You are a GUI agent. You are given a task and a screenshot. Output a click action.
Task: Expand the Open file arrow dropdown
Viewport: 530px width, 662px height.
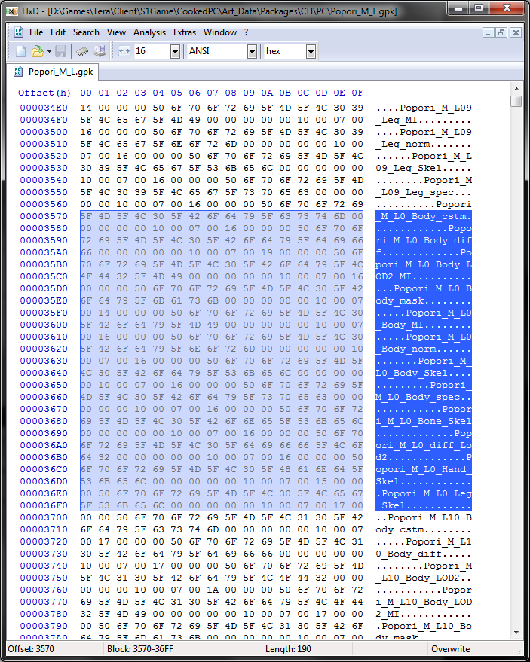[x=49, y=51]
